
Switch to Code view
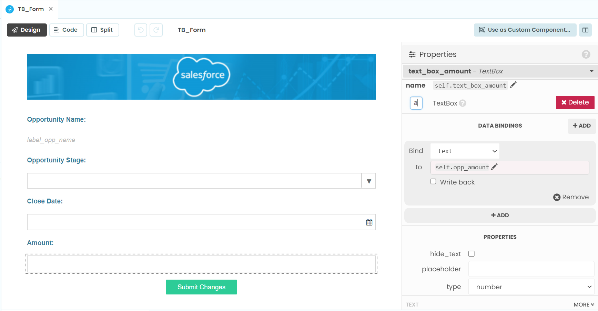click(66, 30)
